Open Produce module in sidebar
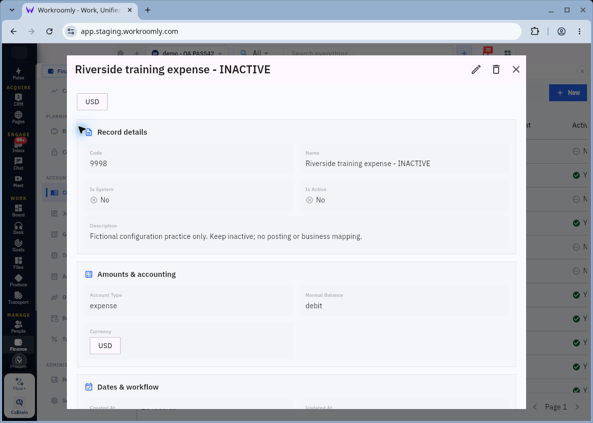Screen dimensions: 593x423 (18, 280)
